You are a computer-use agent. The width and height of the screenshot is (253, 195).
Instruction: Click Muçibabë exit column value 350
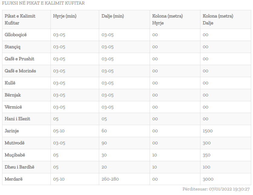click(x=206, y=155)
